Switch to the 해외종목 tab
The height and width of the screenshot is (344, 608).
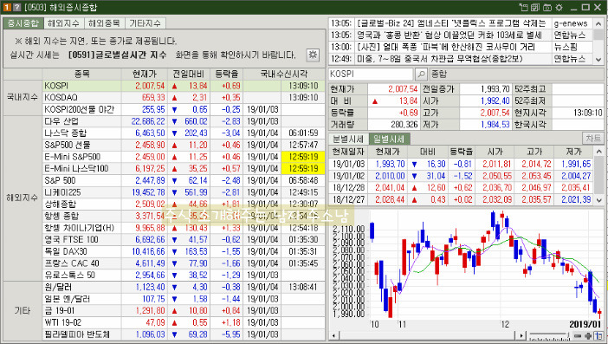click(x=104, y=23)
